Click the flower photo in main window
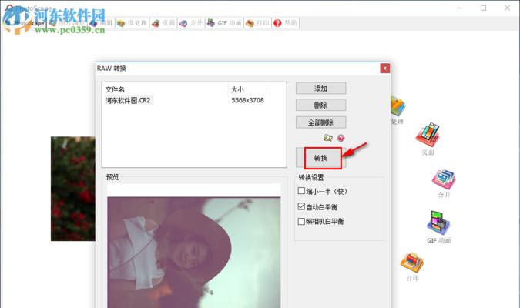 pyautogui.click(x=73, y=189)
